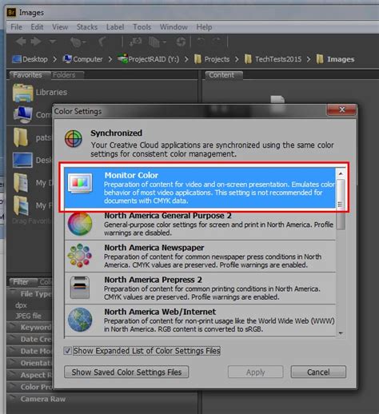Open the recent files dropdown icon
379x414 pixels.
(78, 42)
